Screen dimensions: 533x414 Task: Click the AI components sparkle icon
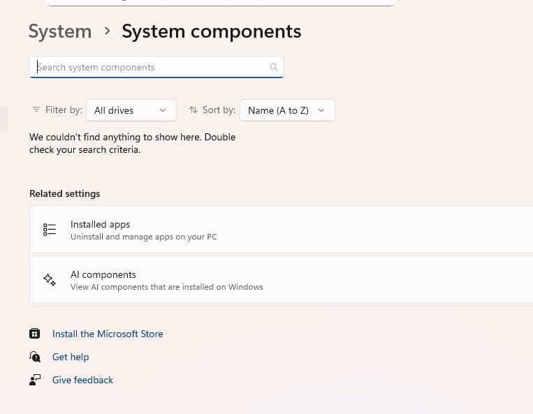50,280
